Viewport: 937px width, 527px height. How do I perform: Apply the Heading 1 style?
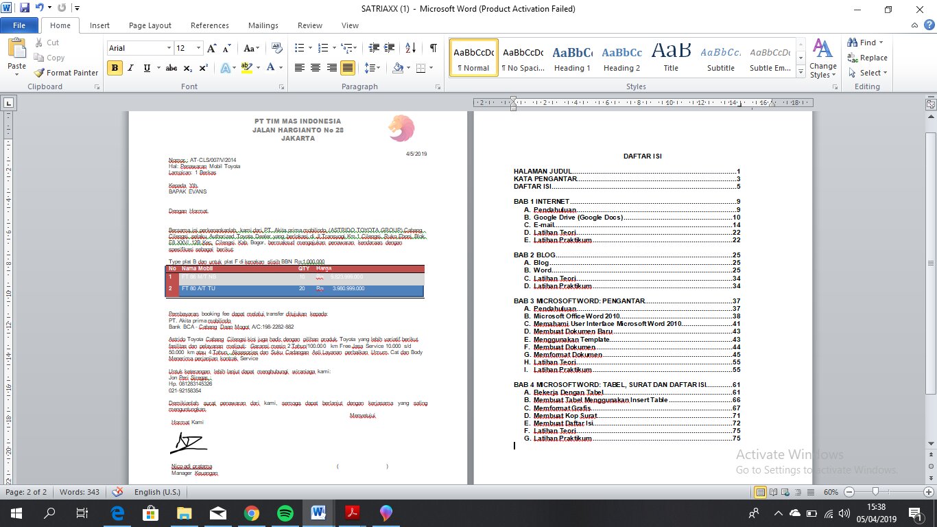(572, 58)
